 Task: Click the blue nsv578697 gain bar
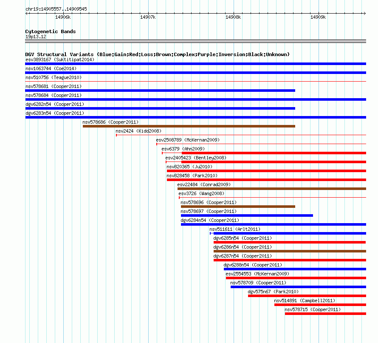click(247, 215)
